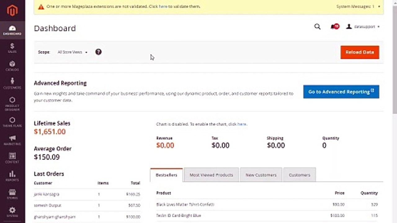Expand the All Store Views scope dropdown
The height and width of the screenshot is (223, 397).
tap(73, 52)
